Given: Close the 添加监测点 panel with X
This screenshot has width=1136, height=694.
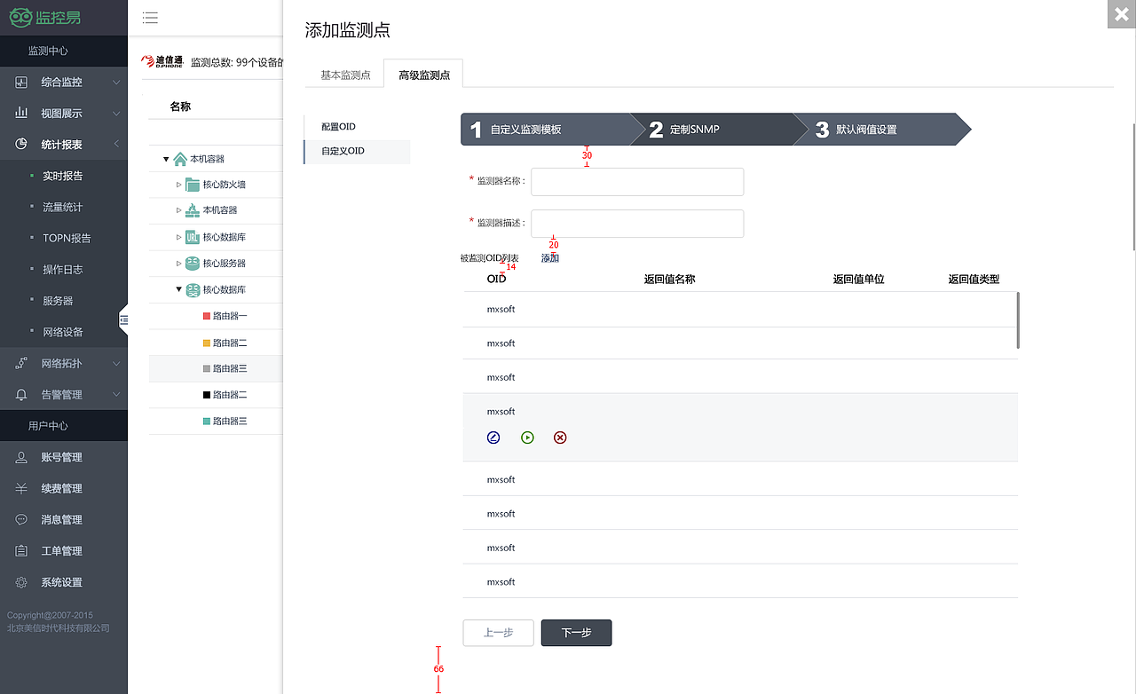Looking at the screenshot, I should click(1122, 14).
